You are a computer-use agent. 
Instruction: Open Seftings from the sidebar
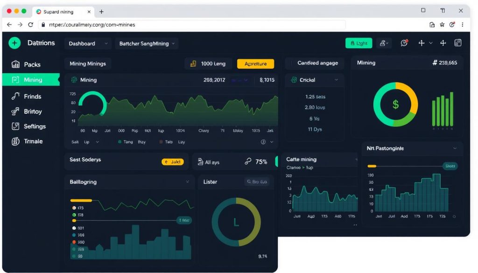pos(28,126)
